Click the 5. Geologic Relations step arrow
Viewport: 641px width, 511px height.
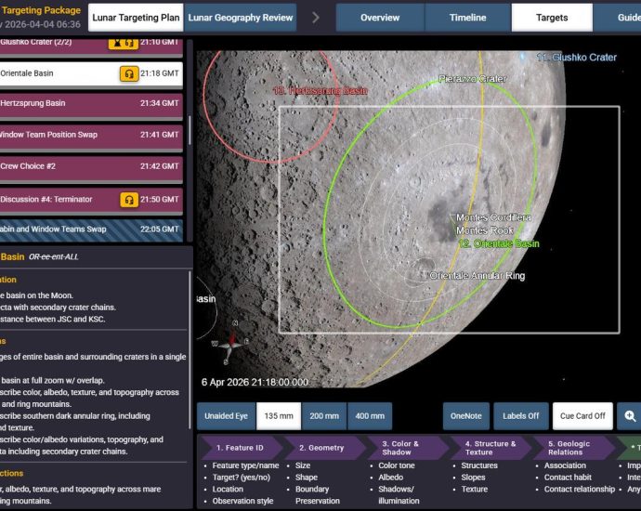click(x=573, y=448)
